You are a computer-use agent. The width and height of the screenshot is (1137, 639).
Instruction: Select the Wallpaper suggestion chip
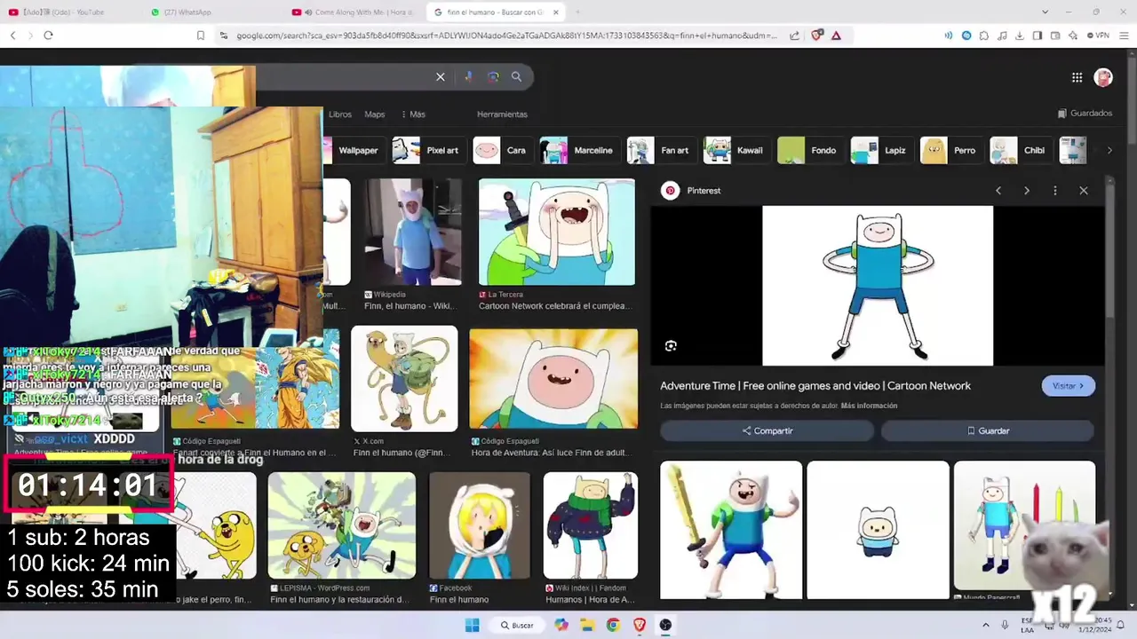[354, 151]
